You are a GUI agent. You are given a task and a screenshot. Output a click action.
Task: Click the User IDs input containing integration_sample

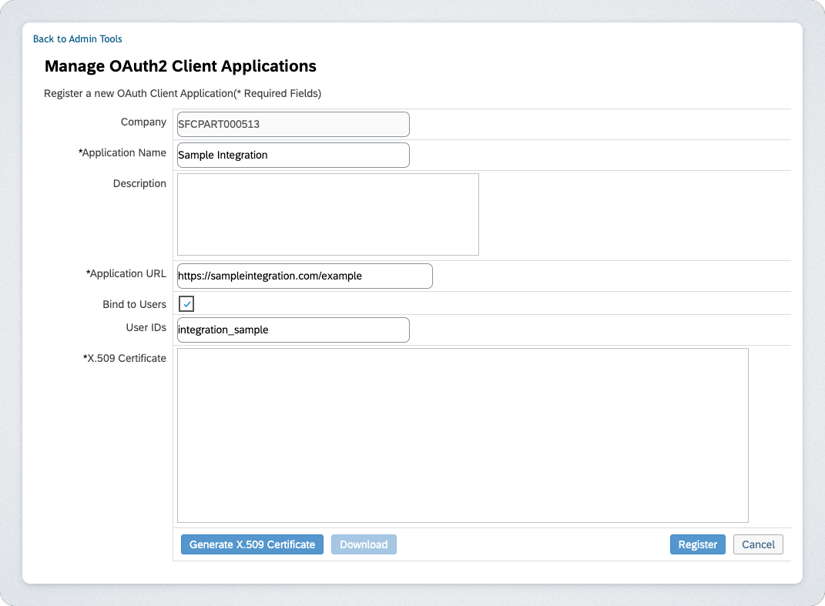click(293, 330)
